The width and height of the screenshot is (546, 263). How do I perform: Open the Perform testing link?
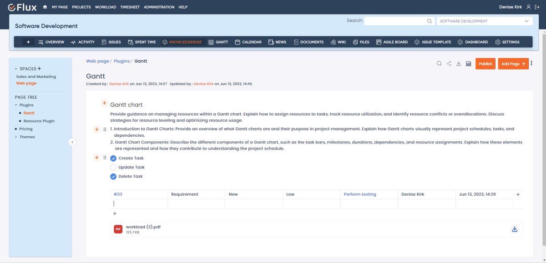[x=360, y=194]
